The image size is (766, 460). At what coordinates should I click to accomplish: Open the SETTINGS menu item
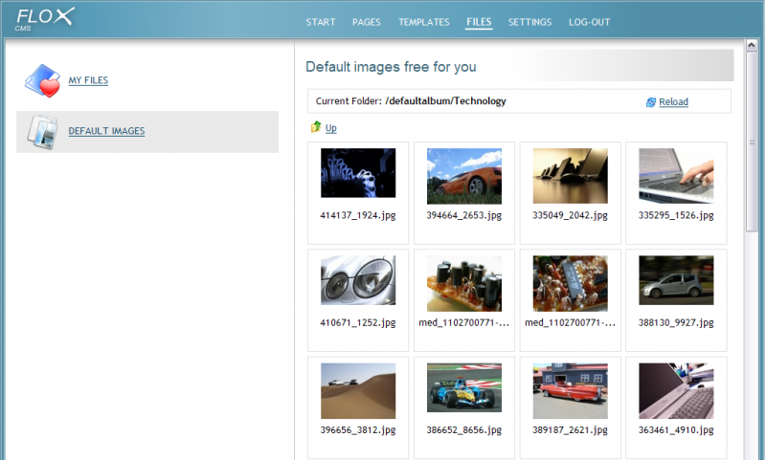(529, 22)
